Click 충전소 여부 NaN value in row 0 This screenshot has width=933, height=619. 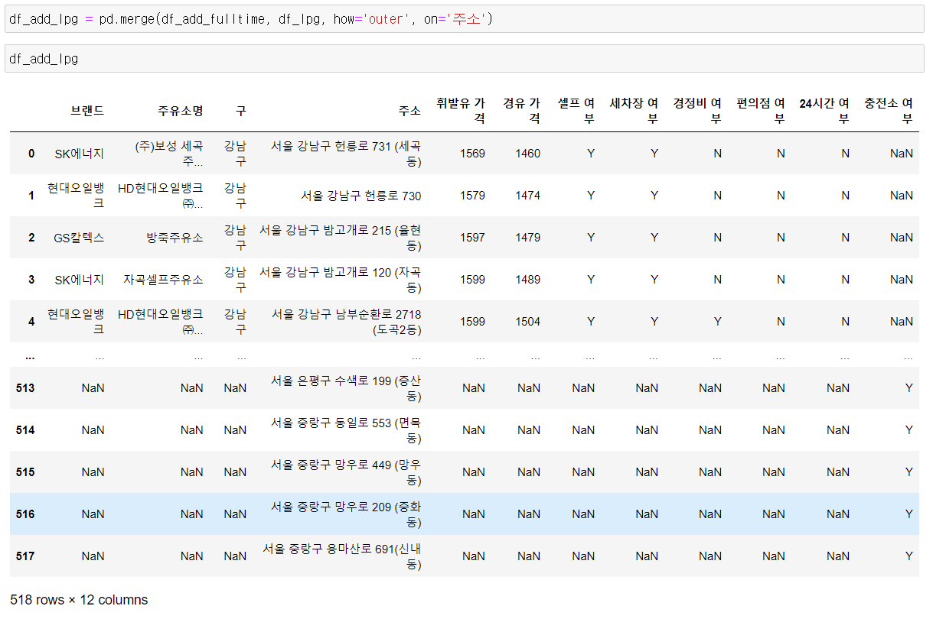[x=902, y=154]
